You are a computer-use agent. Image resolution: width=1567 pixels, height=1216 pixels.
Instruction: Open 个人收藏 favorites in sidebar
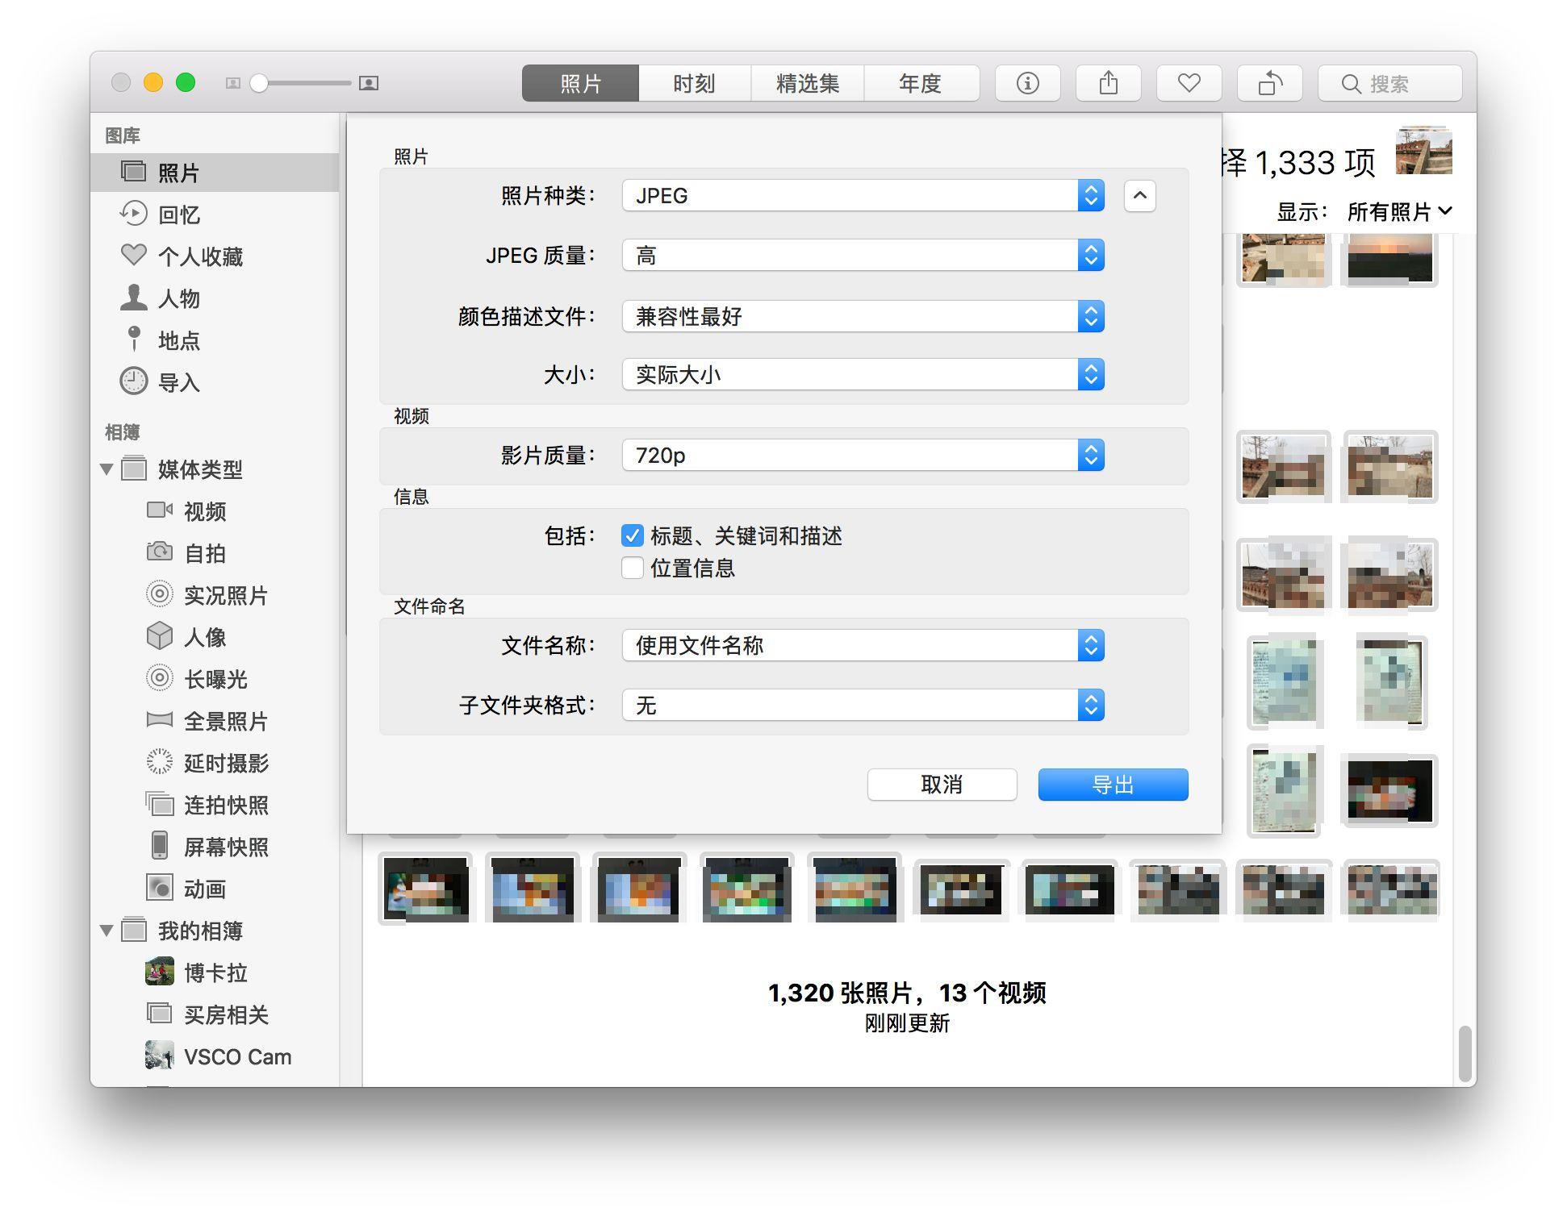click(x=214, y=256)
